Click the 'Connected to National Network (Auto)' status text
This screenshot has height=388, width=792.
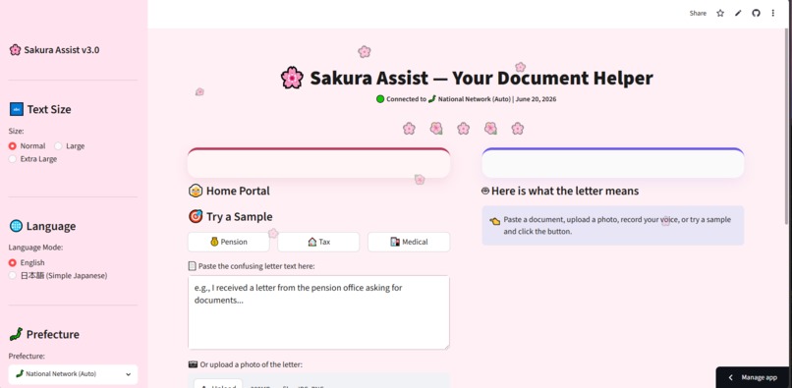(449, 99)
